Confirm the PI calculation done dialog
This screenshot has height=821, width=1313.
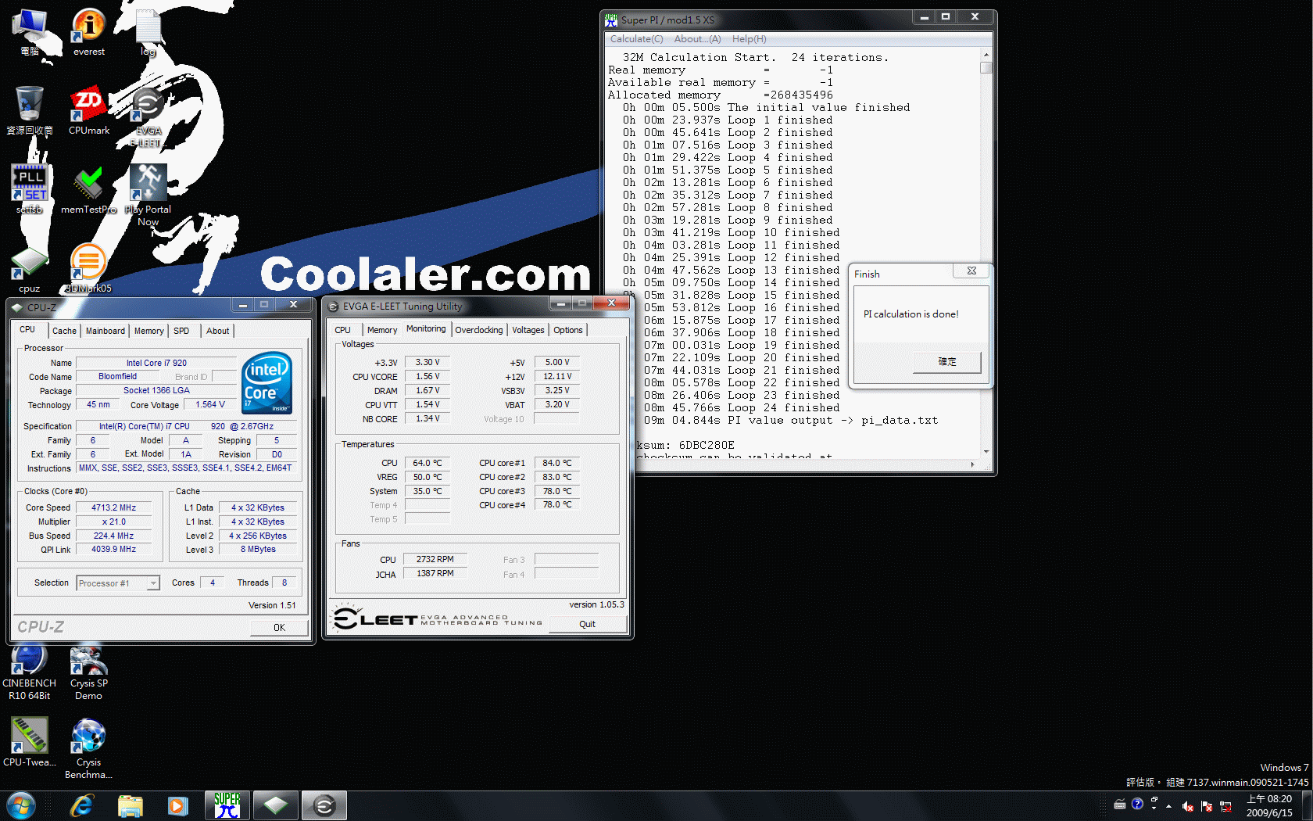pos(947,362)
